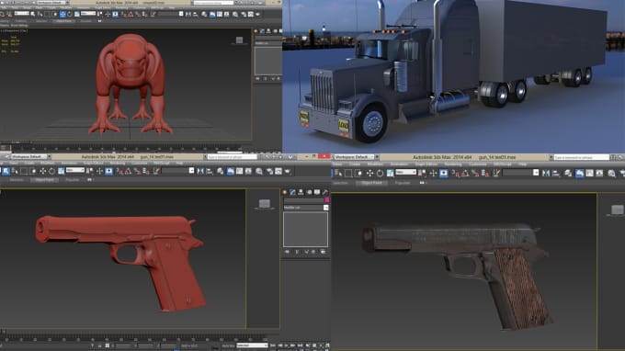The image size is (625, 351).
Task: Click Go to Start in red gun window
Action: 273,345
